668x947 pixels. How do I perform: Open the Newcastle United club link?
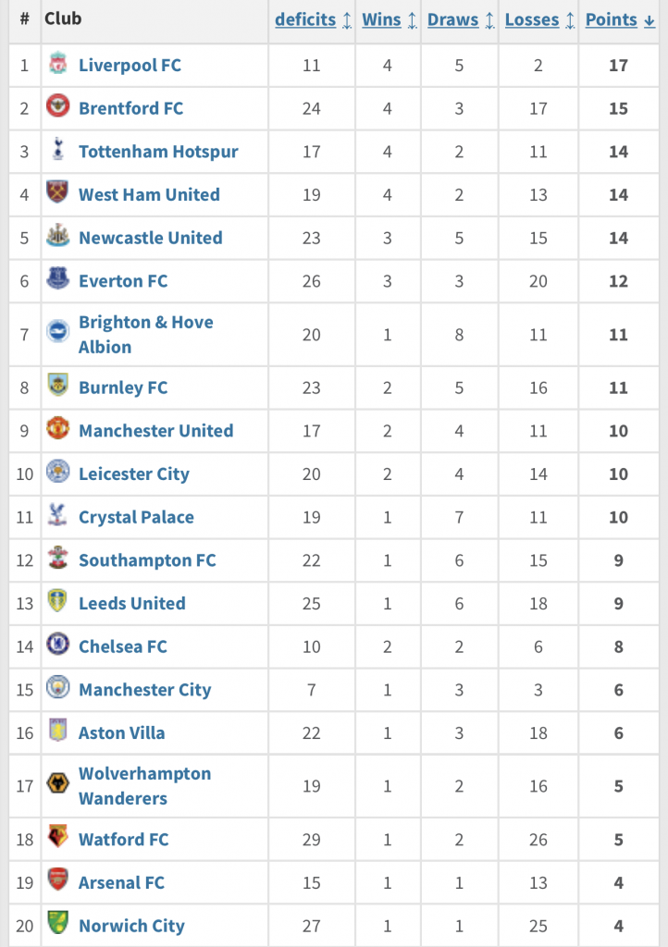pos(150,238)
